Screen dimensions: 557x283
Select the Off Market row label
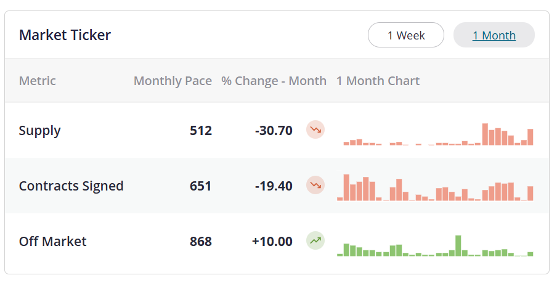tap(53, 242)
